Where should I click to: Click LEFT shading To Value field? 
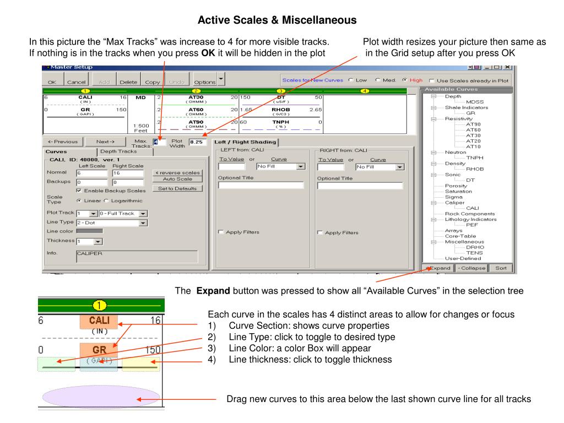pyautogui.click(x=232, y=166)
